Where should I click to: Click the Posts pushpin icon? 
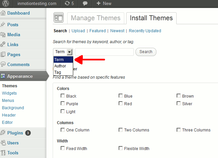click(x=3, y=25)
